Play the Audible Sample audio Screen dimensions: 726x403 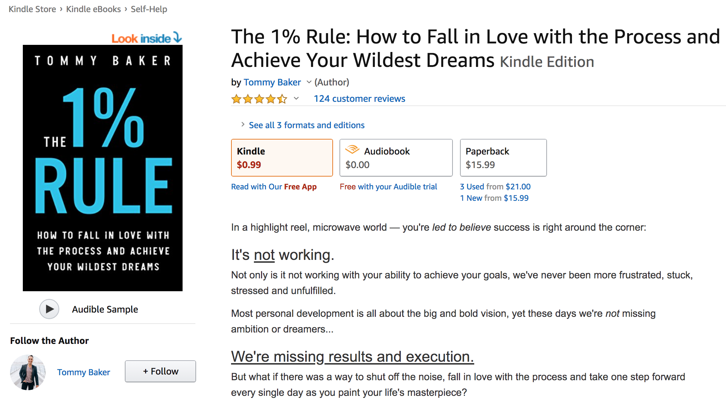tap(49, 309)
